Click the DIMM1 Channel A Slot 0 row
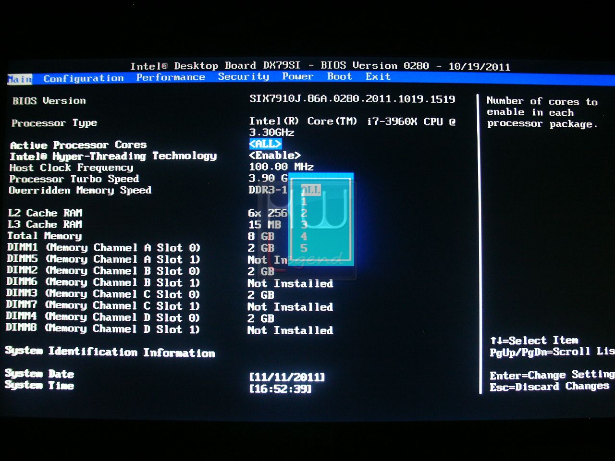Viewport: 615px width, 461px height. click(x=103, y=248)
